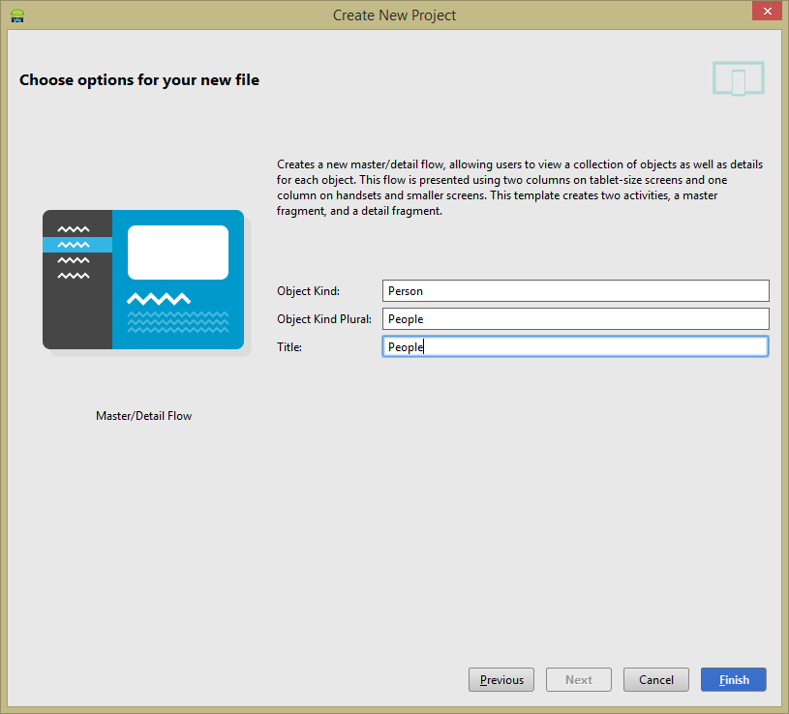Place the cursor in the Title field
The width and height of the screenshot is (789, 714).
point(575,347)
